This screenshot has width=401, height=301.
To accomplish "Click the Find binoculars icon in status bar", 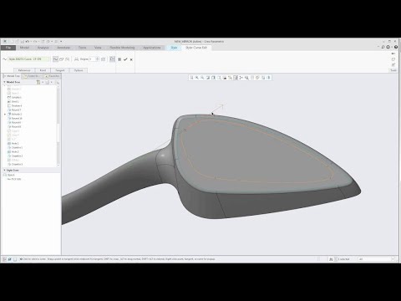I will (331, 259).
